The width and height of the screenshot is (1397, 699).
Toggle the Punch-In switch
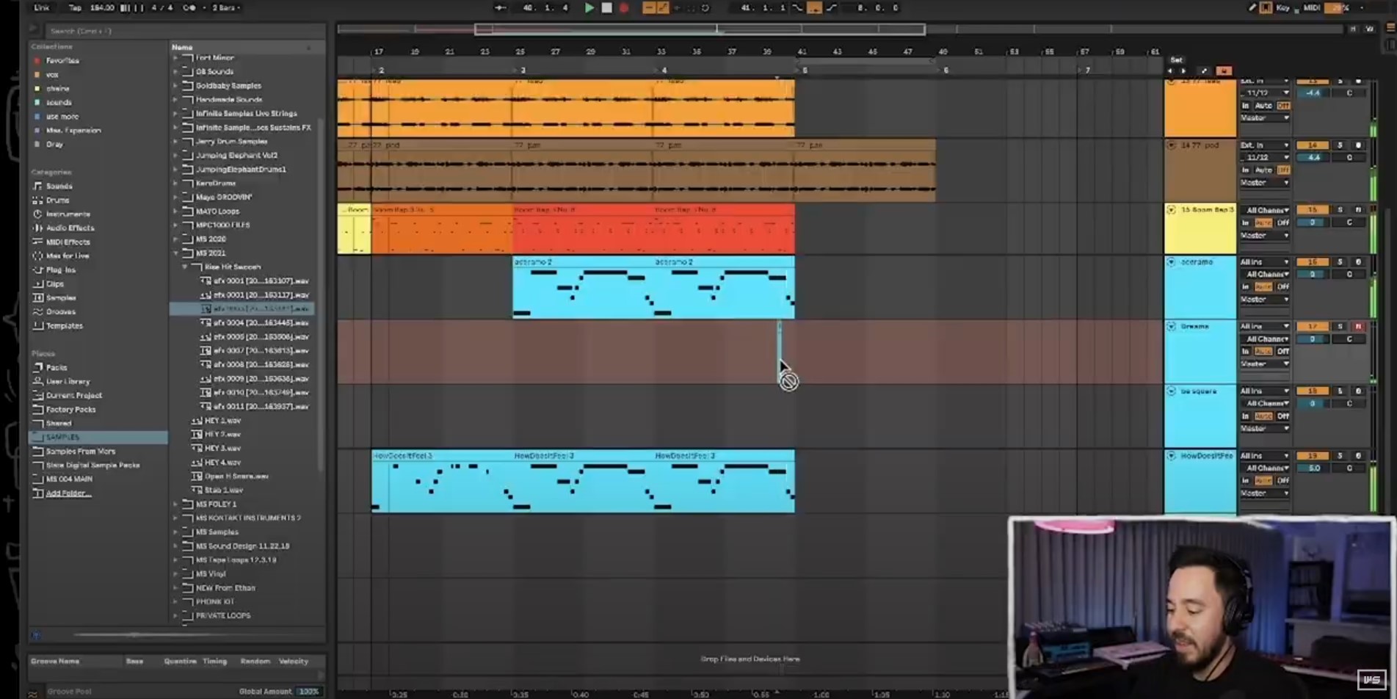797,8
